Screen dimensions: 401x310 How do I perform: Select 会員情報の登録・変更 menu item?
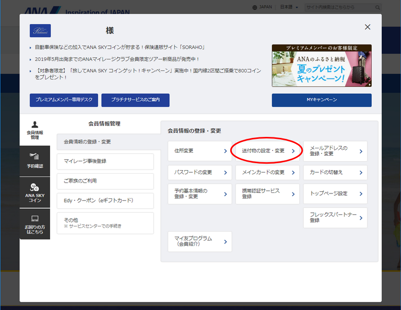tap(109, 142)
